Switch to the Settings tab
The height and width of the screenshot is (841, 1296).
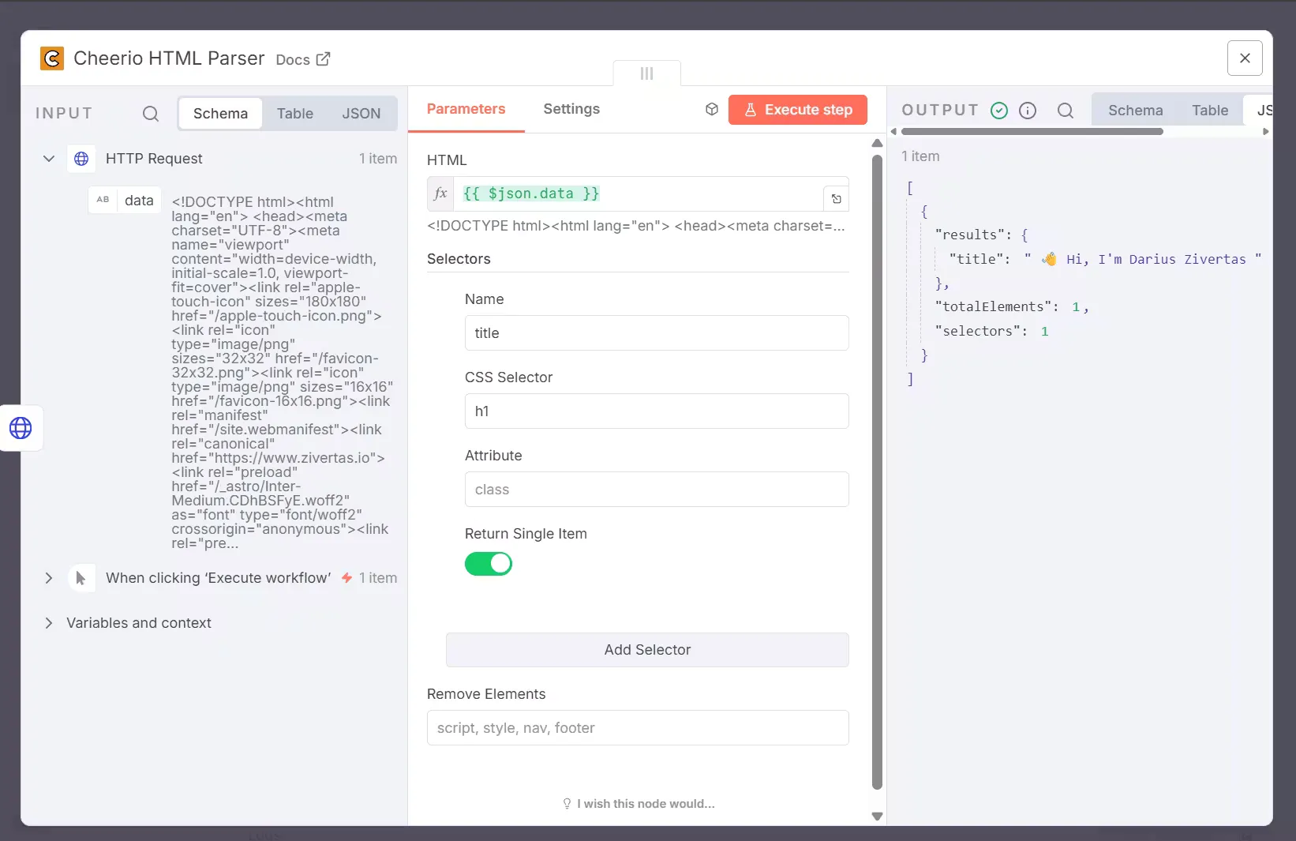coord(571,109)
